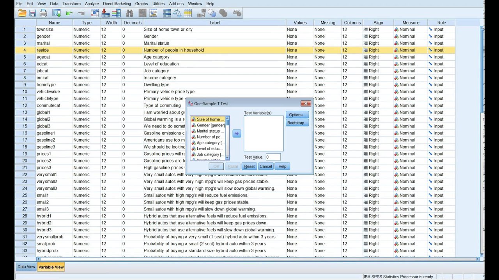Click inside the Test Variable(s) list box

pyautogui.click(x=264, y=133)
